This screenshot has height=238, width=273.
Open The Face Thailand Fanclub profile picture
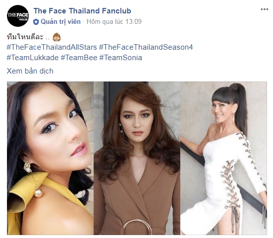pyautogui.click(x=18, y=16)
